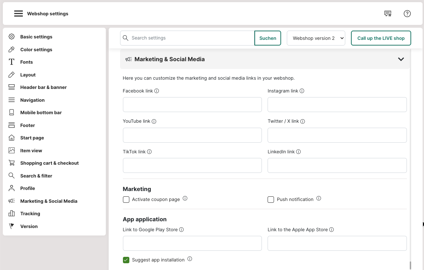Viewport: 424px width, 270px height.
Task: Click the page vertical scrollbar thumb
Action: (x=410, y=265)
